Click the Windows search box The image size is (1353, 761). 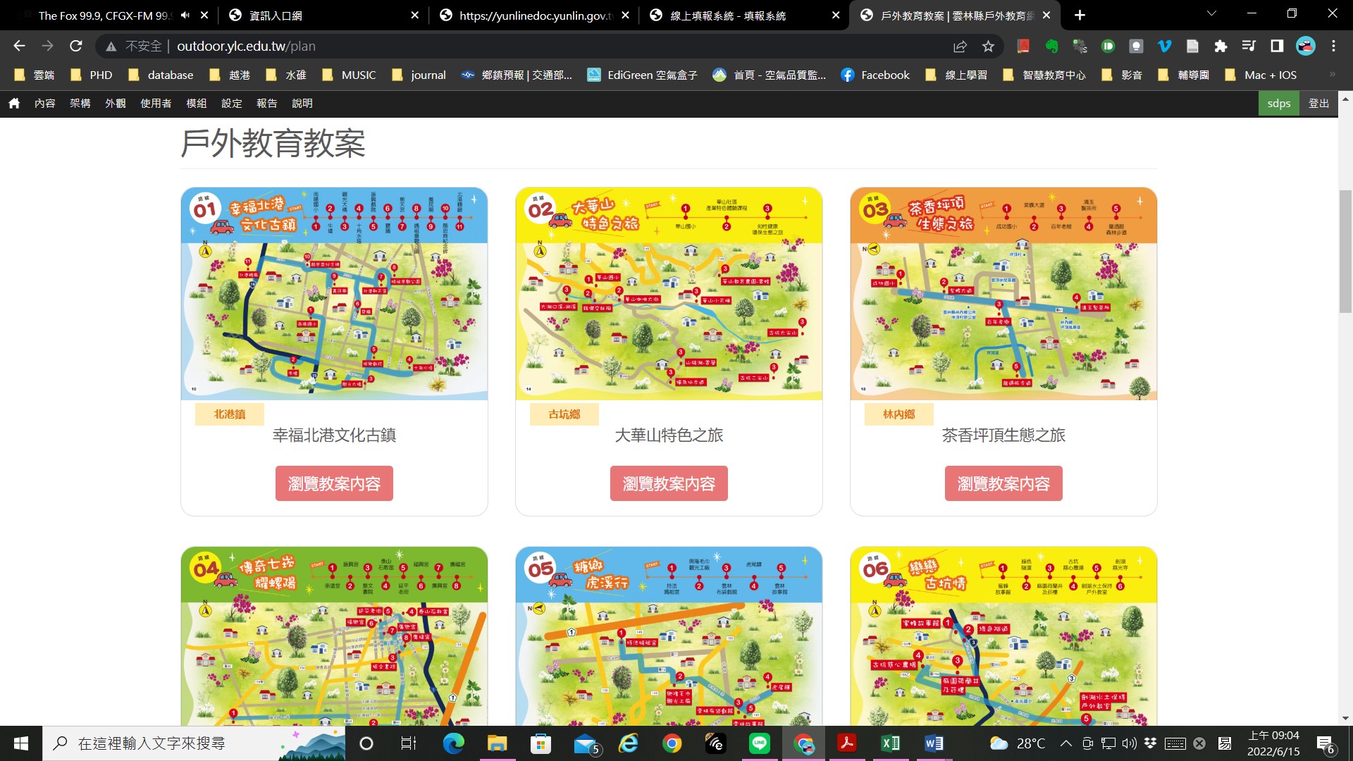pyautogui.click(x=194, y=743)
